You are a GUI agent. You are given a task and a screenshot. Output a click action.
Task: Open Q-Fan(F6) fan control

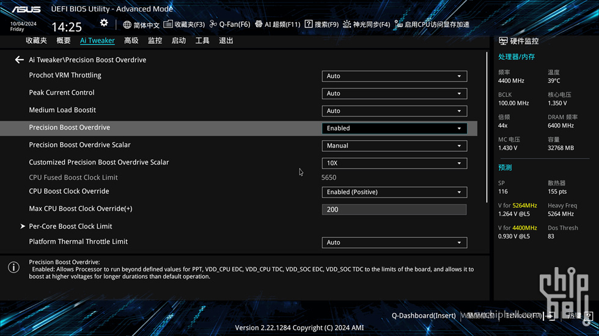pos(230,24)
